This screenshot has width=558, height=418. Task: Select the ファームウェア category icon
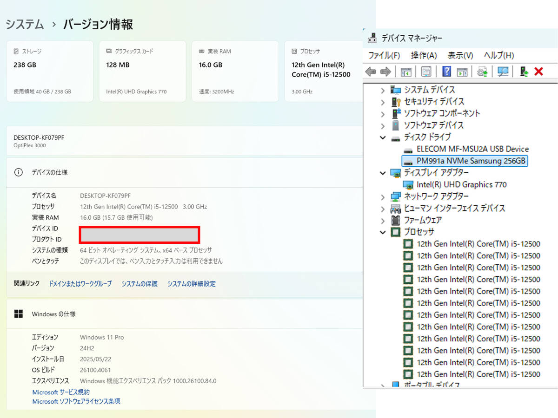point(396,220)
